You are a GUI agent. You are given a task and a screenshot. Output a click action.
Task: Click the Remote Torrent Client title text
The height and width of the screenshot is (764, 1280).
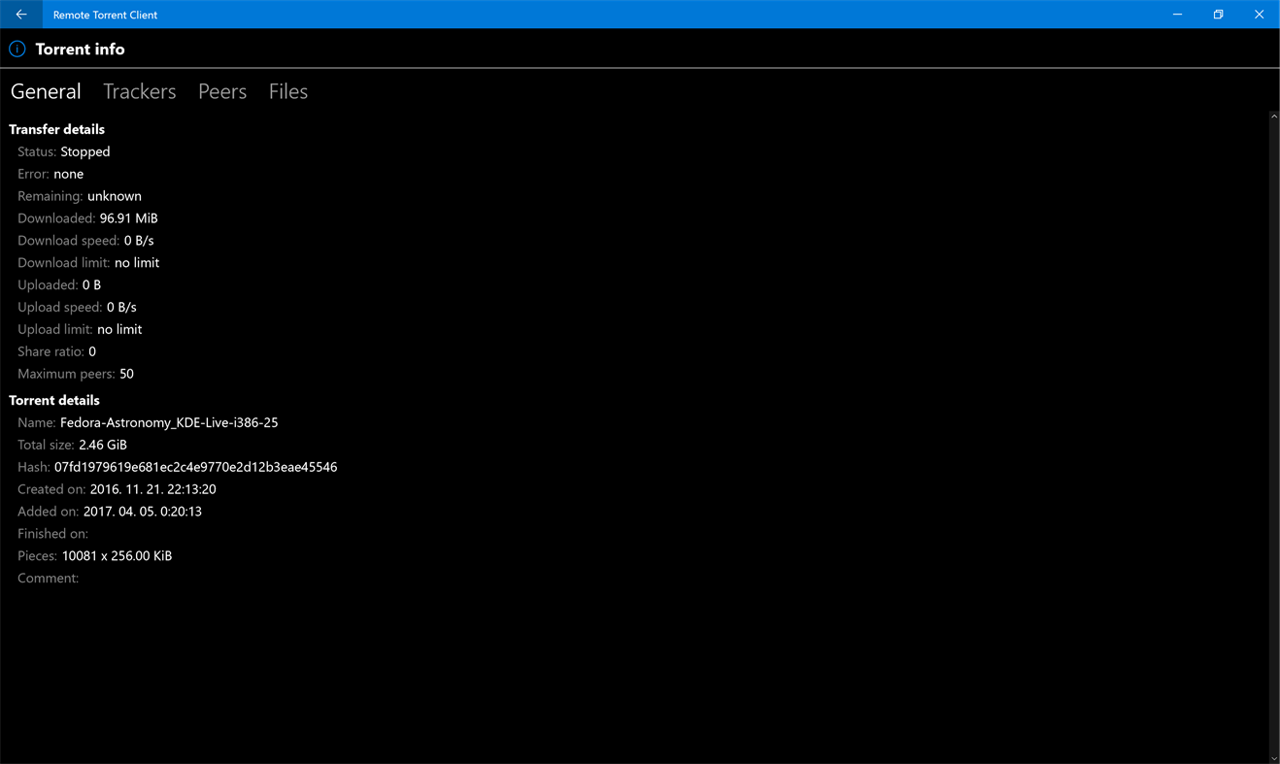pyautogui.click(x=105, y=15)
